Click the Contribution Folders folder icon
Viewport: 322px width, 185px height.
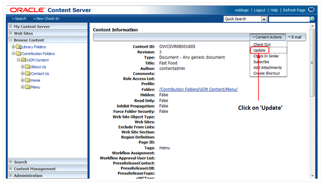click(x=19, y=54)
